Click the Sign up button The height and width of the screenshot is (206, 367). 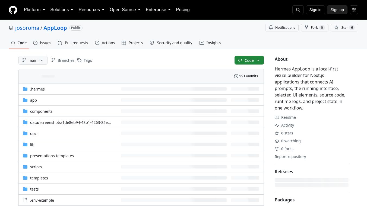coord(337,10)
